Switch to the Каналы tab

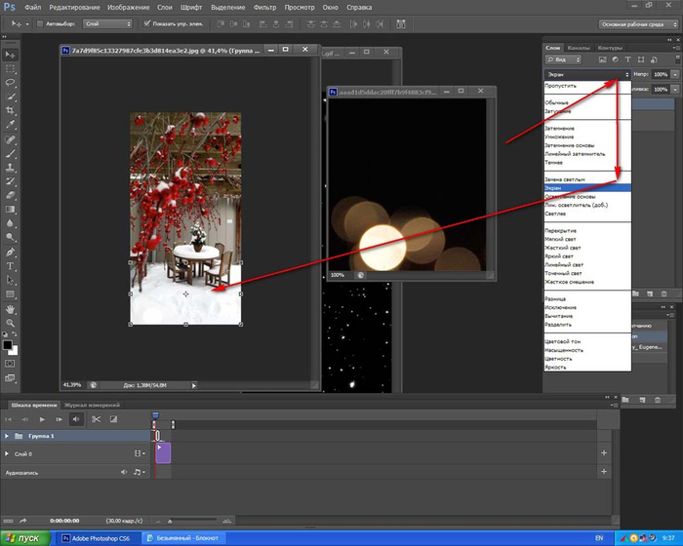[579, 48]
